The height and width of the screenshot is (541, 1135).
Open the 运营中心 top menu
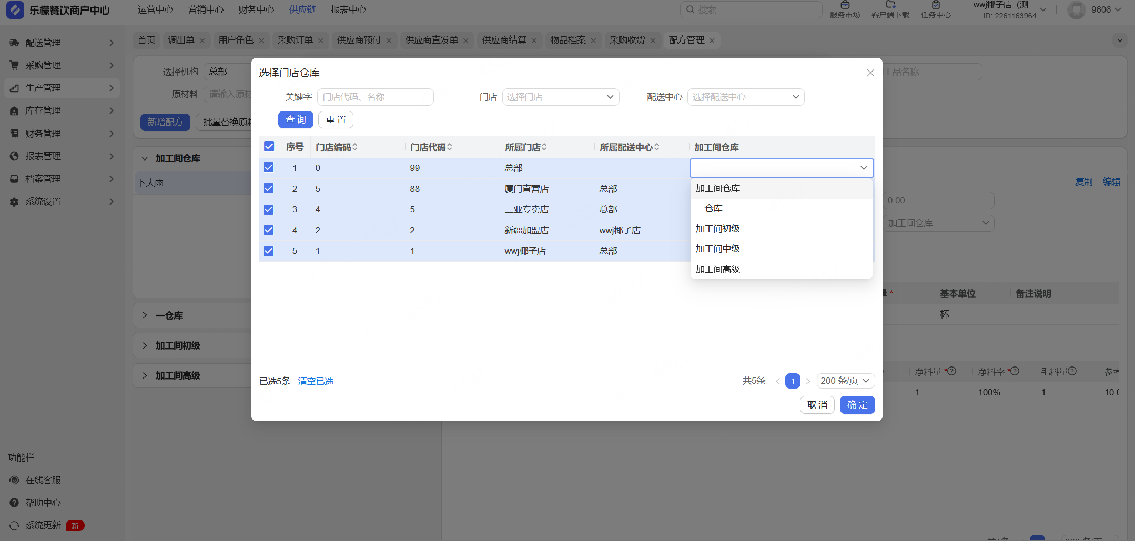click(x=155, y=9)
